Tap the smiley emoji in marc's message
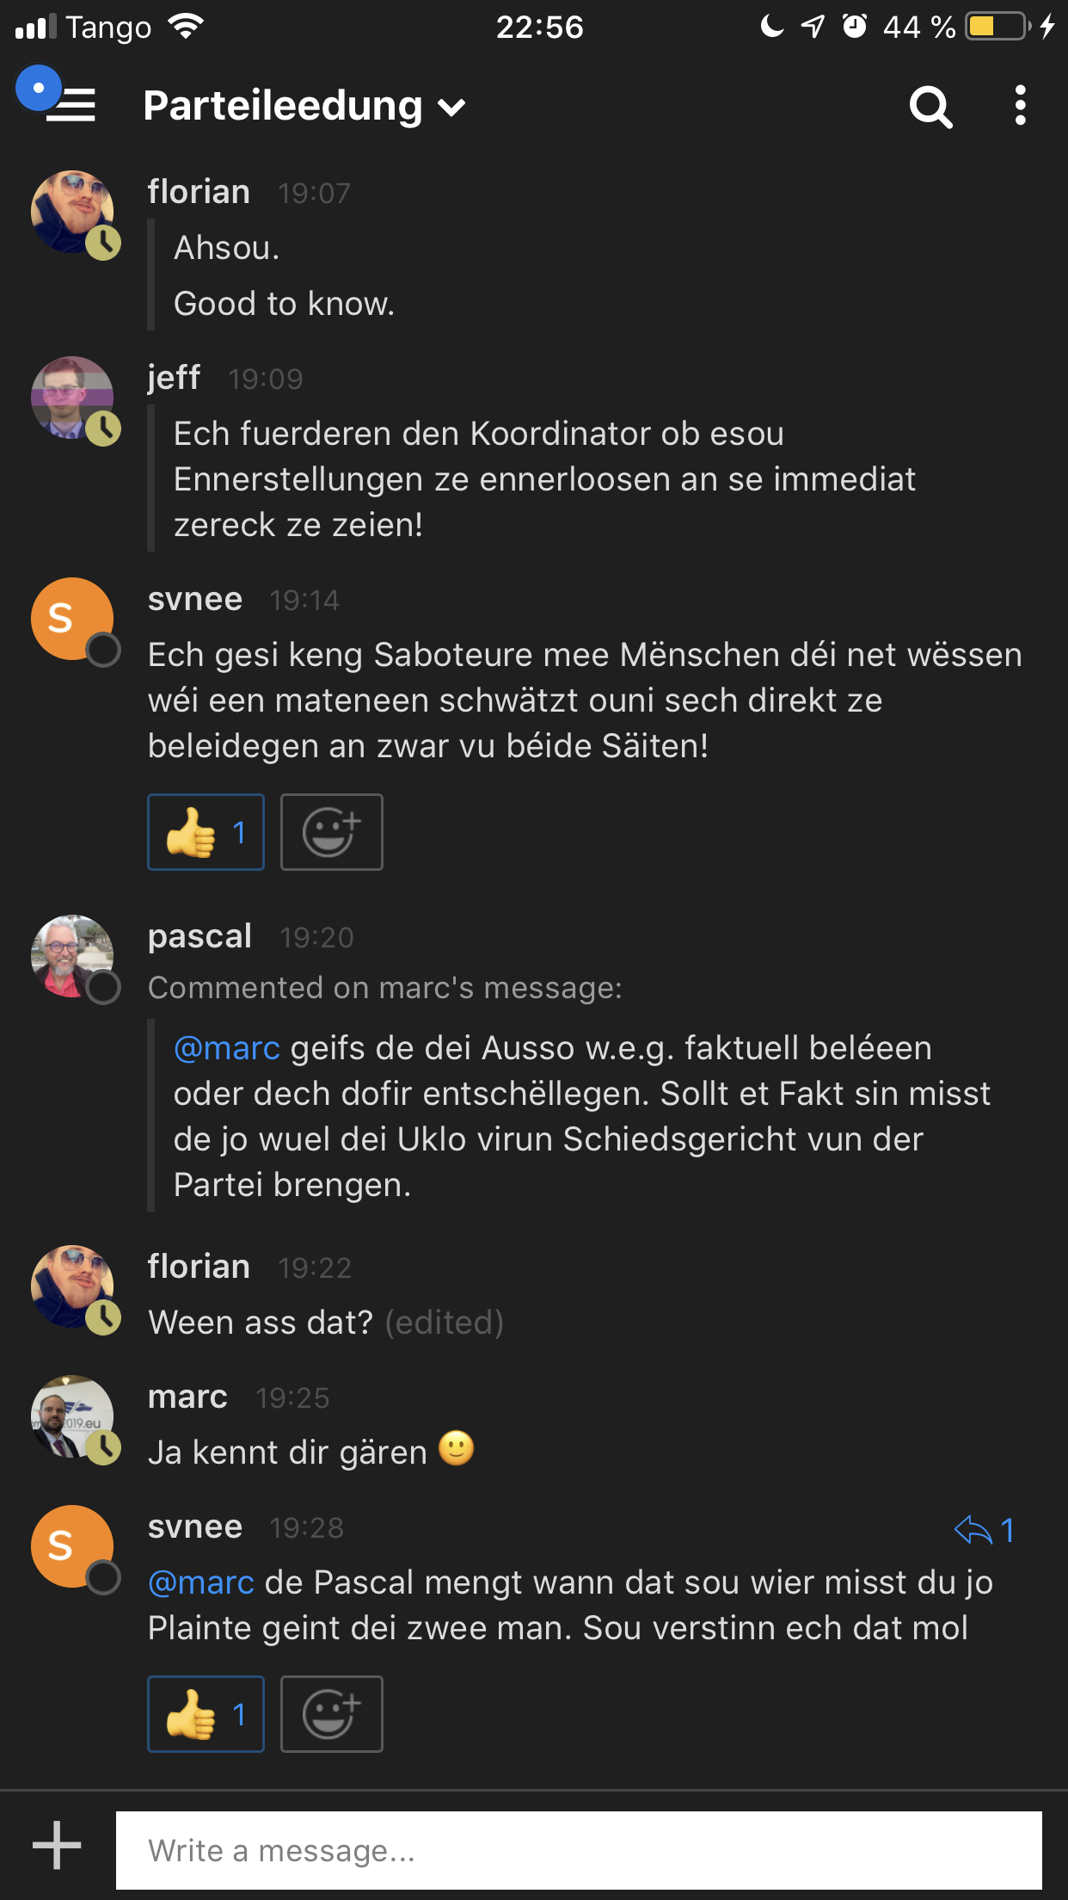 click(456, 1449)
